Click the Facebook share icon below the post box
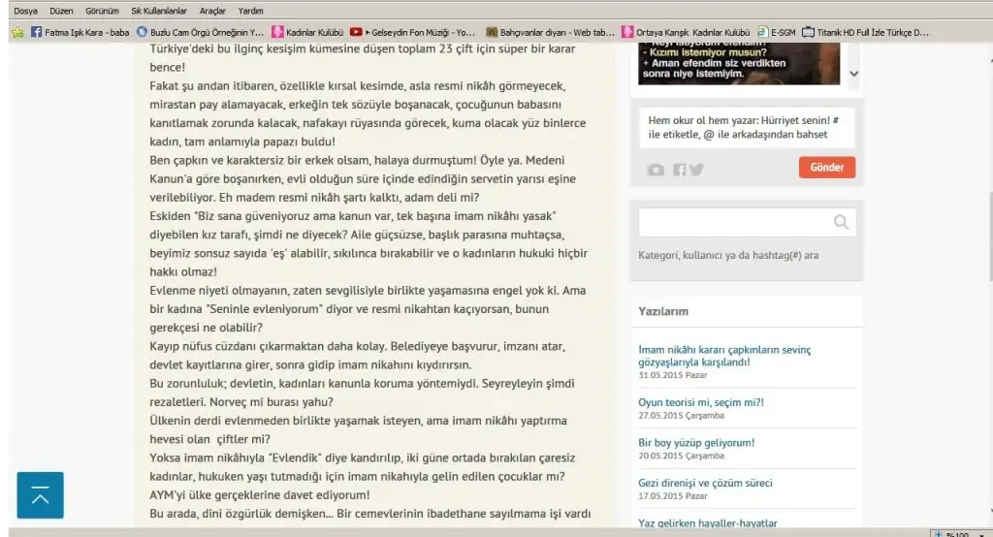993x537 pixels. click(x=679, y=170)
